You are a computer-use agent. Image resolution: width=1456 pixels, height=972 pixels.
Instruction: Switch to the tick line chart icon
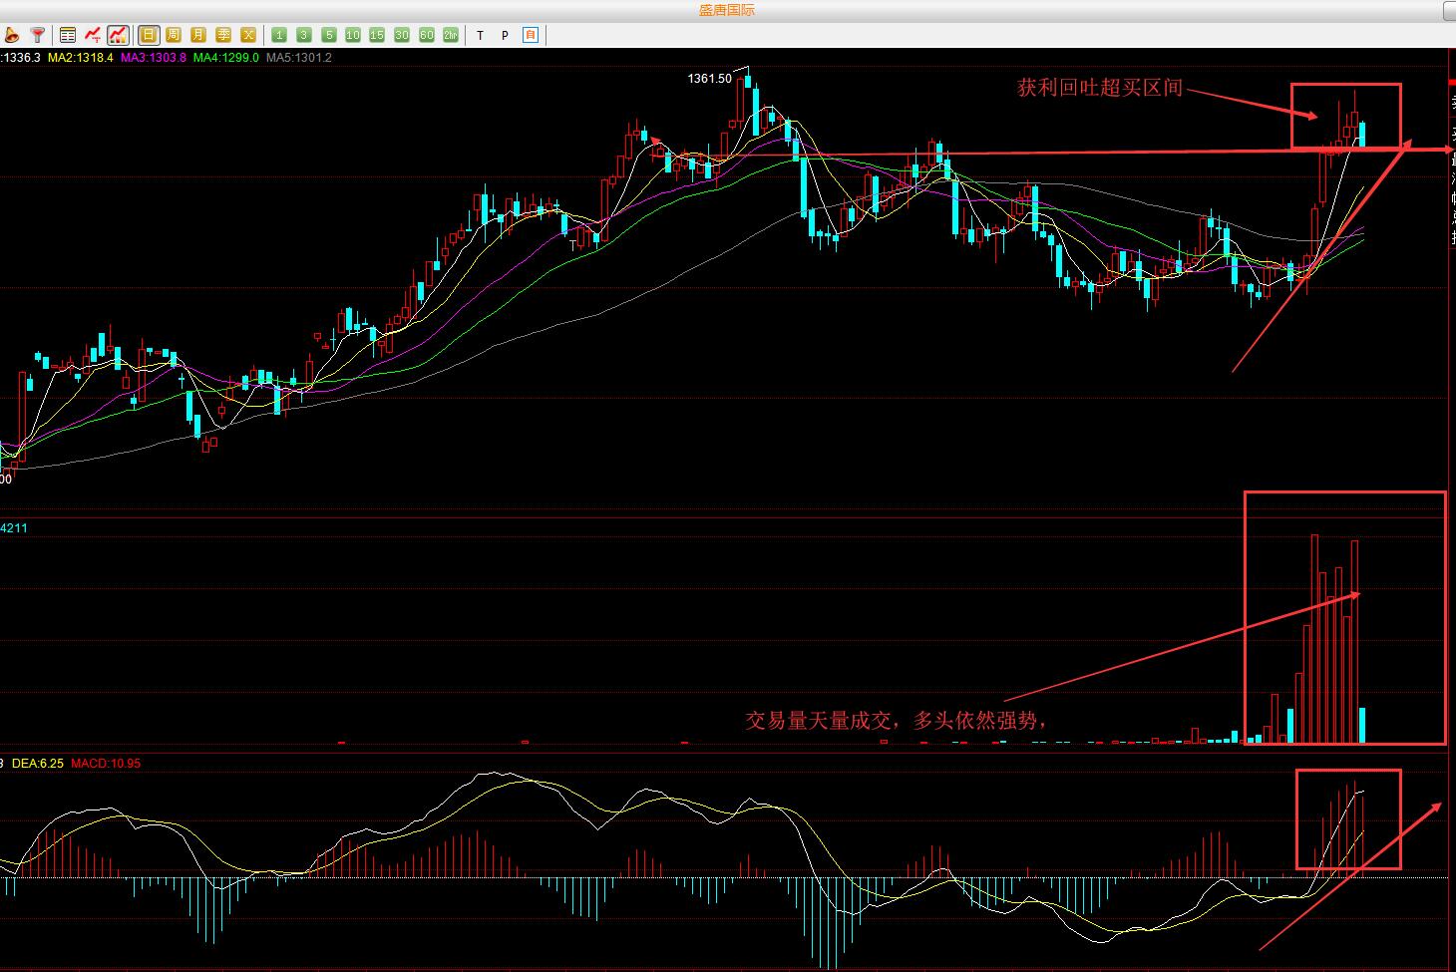click(x=93, y=35)
